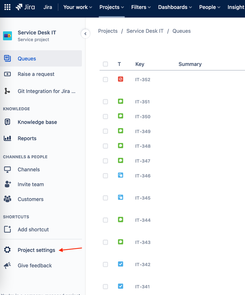245x295 pixels.
Task: Click the Reports chart icon
Action: [x=7, y=138]
